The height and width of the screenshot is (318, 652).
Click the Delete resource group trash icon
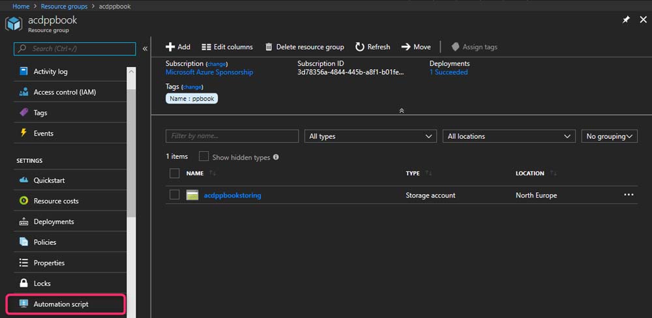pos(269,47)
